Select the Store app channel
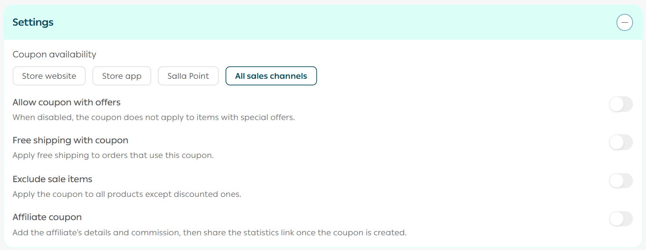This screenshot has height=250, width=646. 122,76
